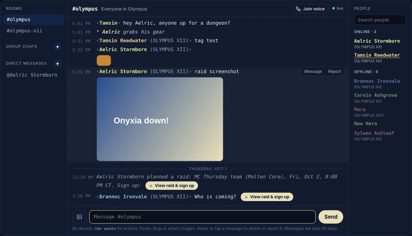Send the message
Screen dimensions: 412x236
[331, 217]
